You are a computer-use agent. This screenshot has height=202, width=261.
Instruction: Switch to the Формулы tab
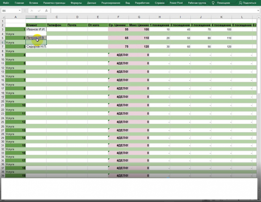tap(76, 3)
